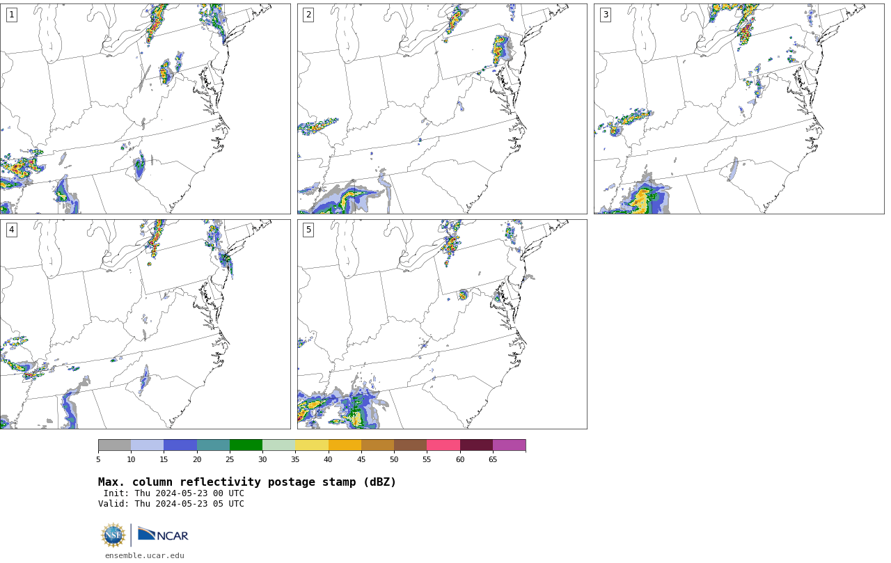Click the member number 3 label box
The image size is (891, 563).
606,15
